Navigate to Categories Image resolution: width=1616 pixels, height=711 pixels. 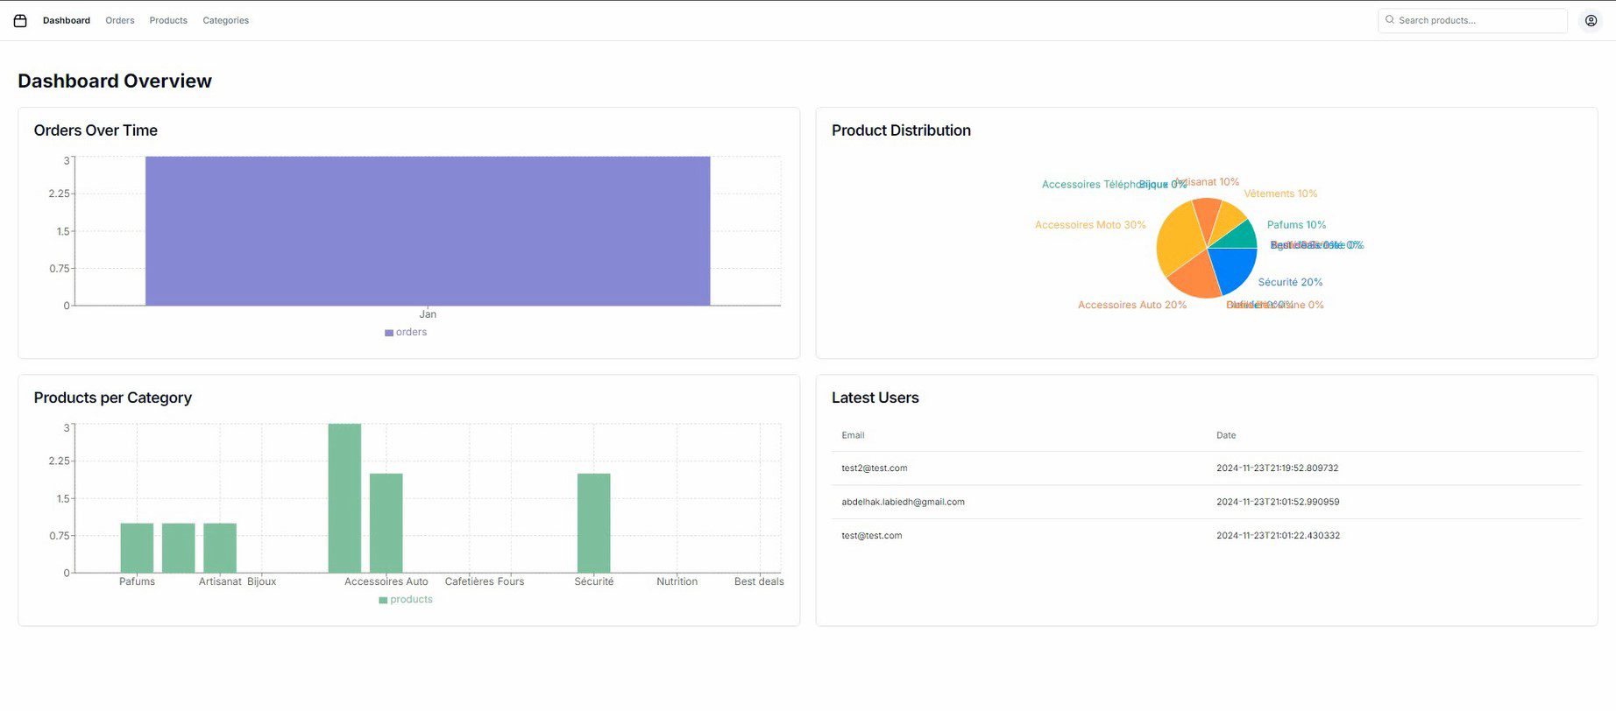(x=226, y=20)
